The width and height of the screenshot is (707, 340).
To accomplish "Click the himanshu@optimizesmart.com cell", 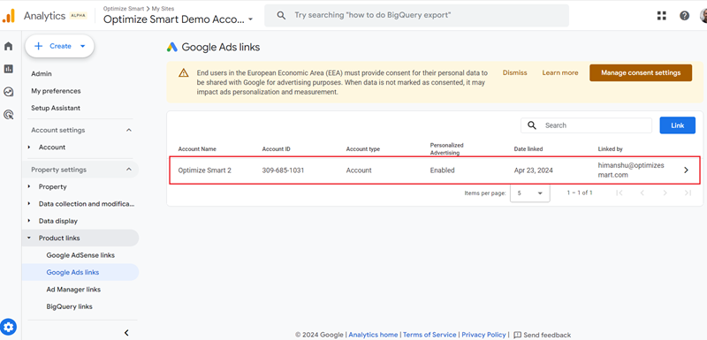I will (631, 170).
